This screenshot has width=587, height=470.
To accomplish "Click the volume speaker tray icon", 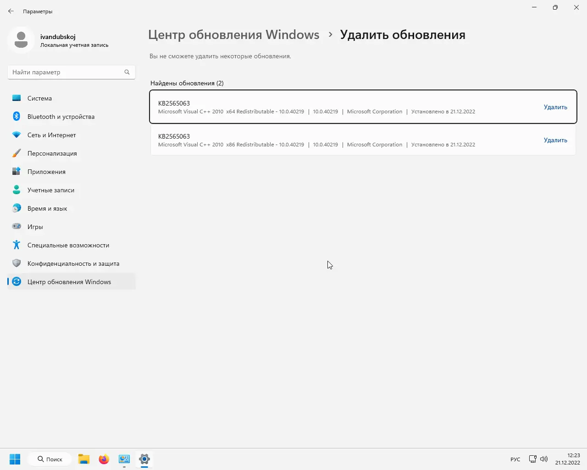I will click(x=544, y=459).
